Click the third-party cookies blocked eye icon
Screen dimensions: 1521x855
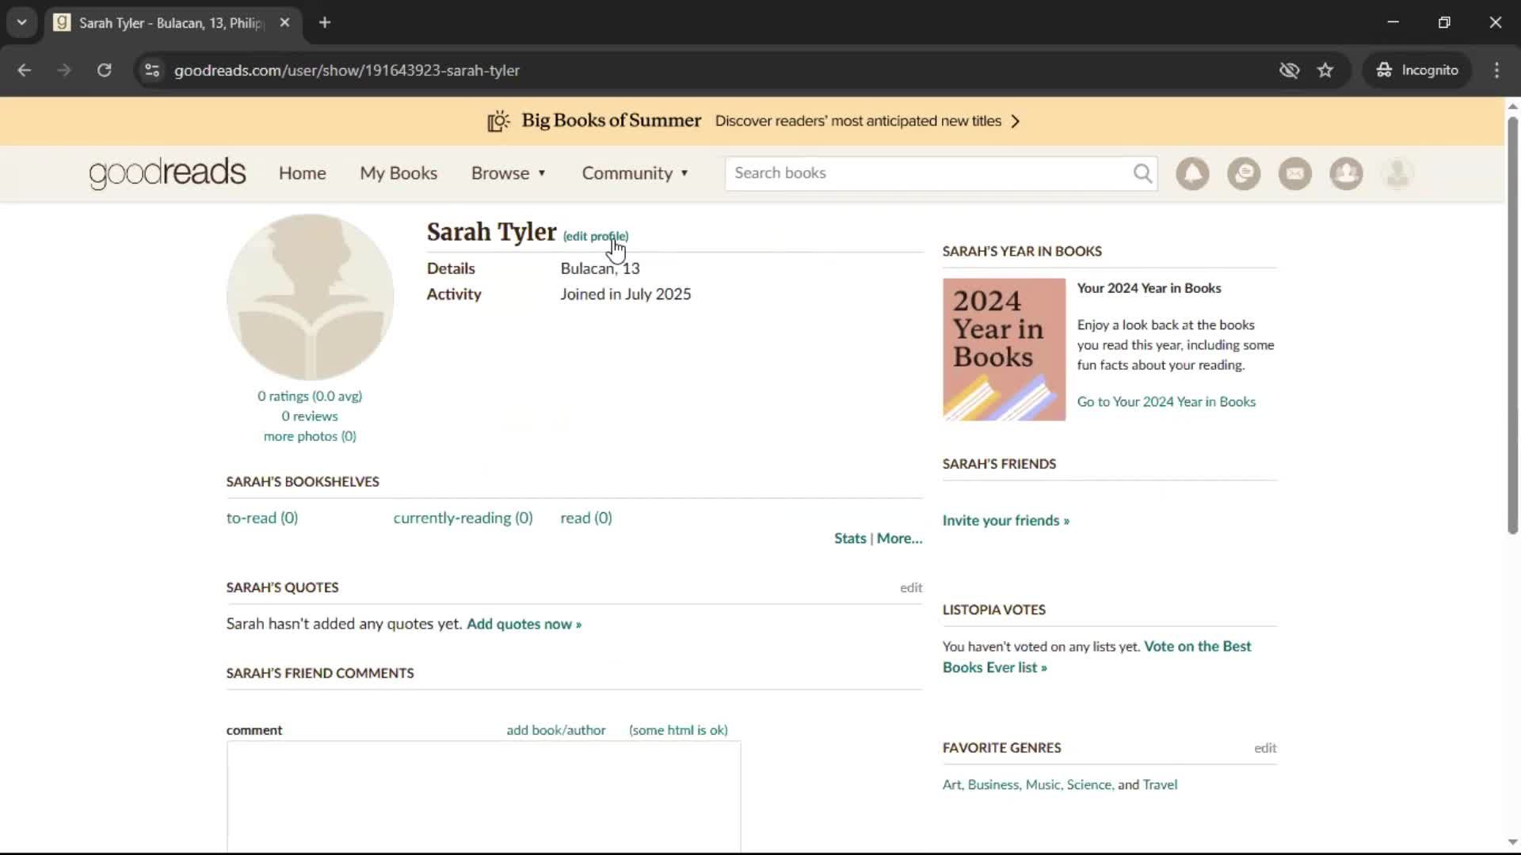point(1289,70)
